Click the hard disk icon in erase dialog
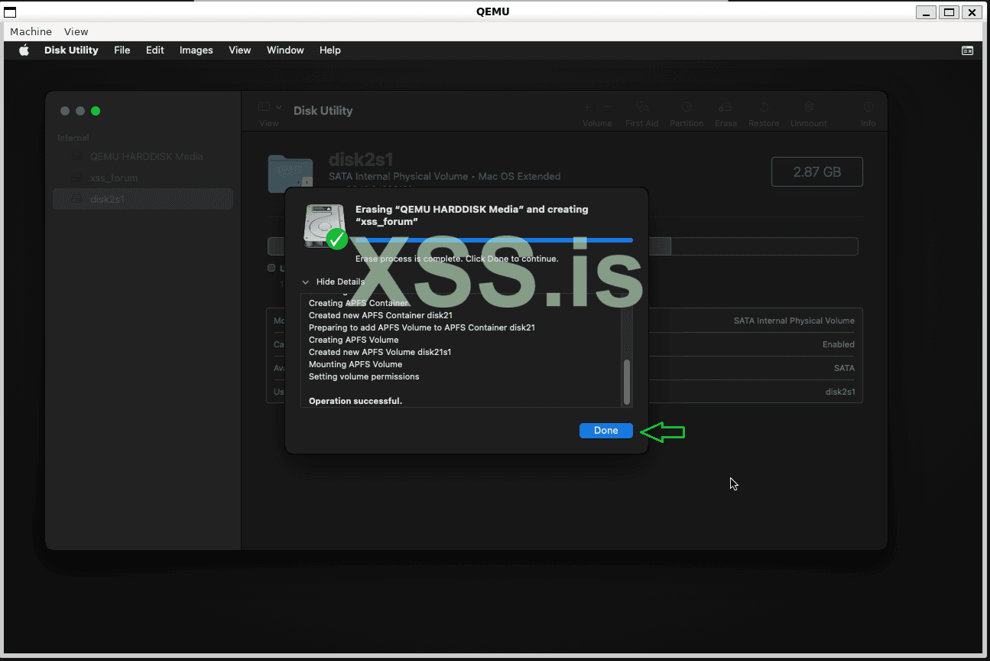Screen dimensions: 990x661 324,226
